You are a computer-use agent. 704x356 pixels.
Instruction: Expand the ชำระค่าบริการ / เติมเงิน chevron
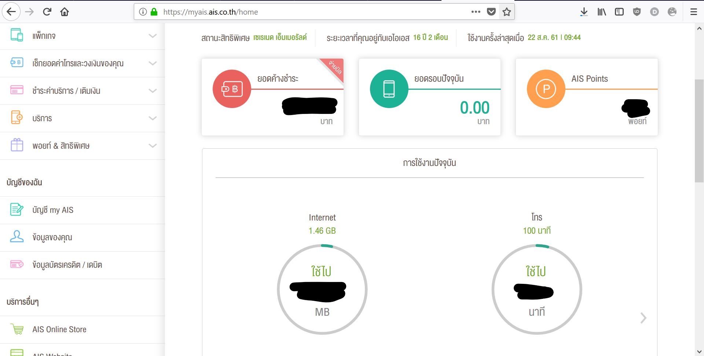(153, 91)
